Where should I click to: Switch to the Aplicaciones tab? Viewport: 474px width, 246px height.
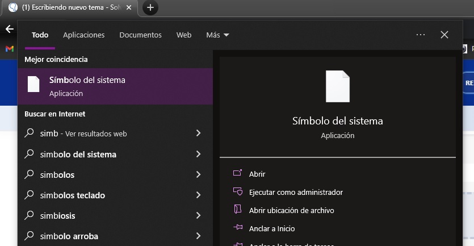pyautogui.click(x=84, y=35)
